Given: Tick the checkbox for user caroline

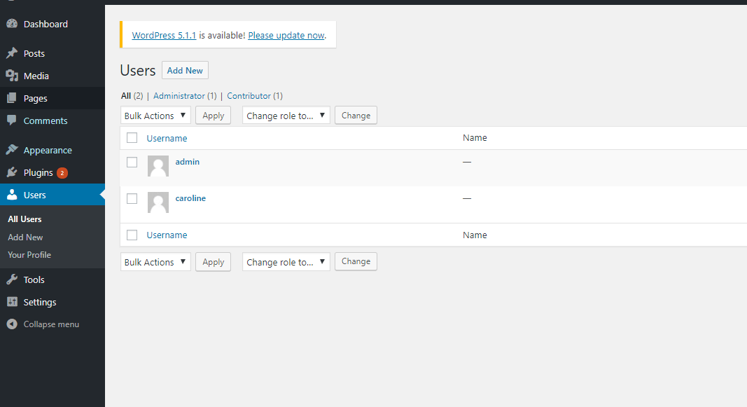Looking at the screenshot, I should pyautogui.click(x=132, y=198).
